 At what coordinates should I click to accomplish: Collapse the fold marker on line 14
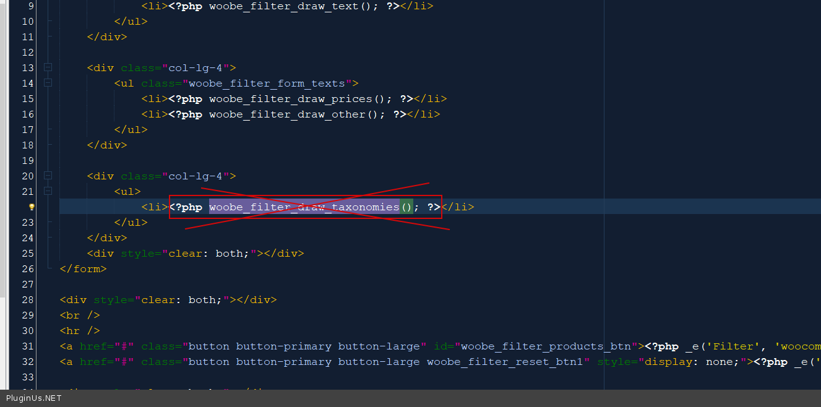pos(48,83)
